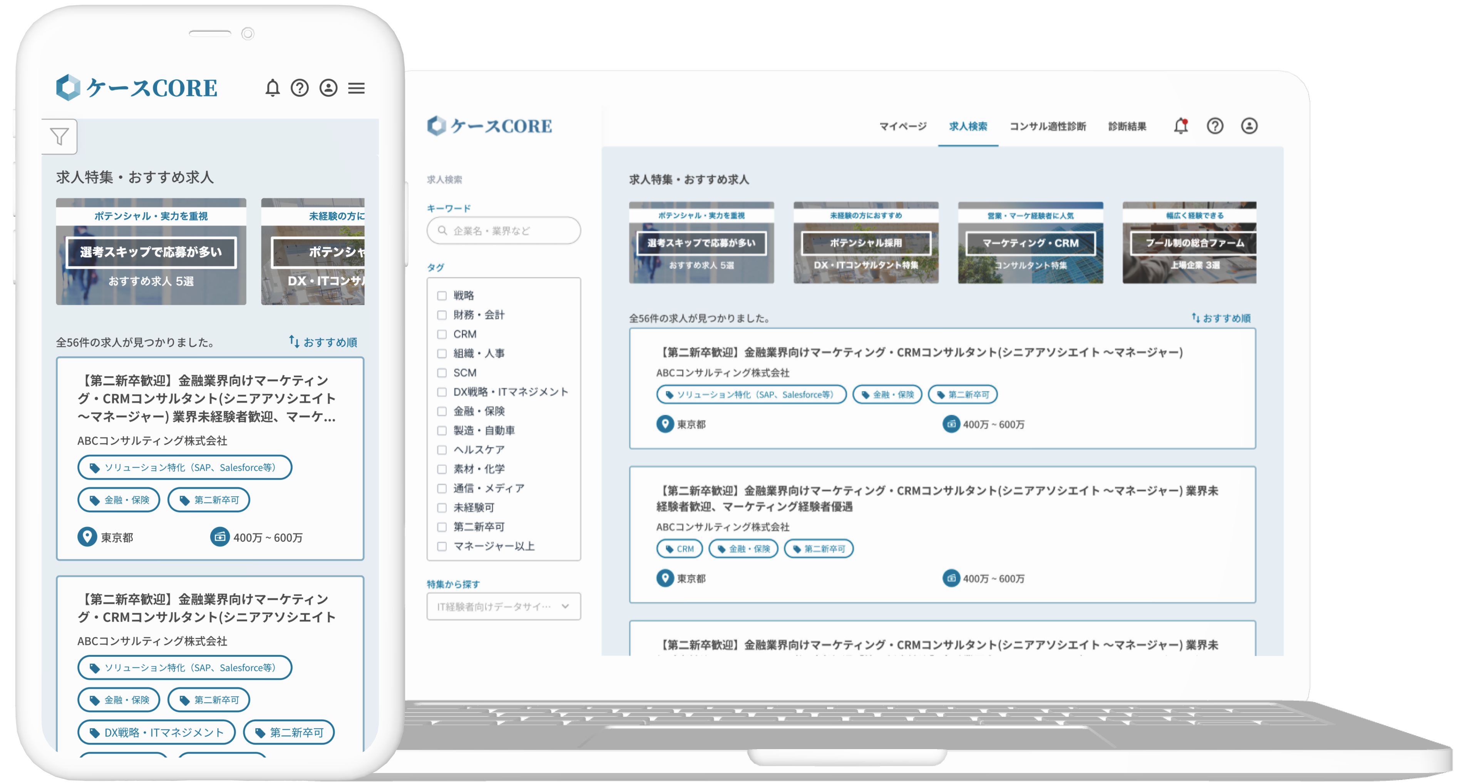The width and height of the screenshot is (1463, 783).
Task: Click 金融・保険 tag in second laptop job
Action: [743, 549]
